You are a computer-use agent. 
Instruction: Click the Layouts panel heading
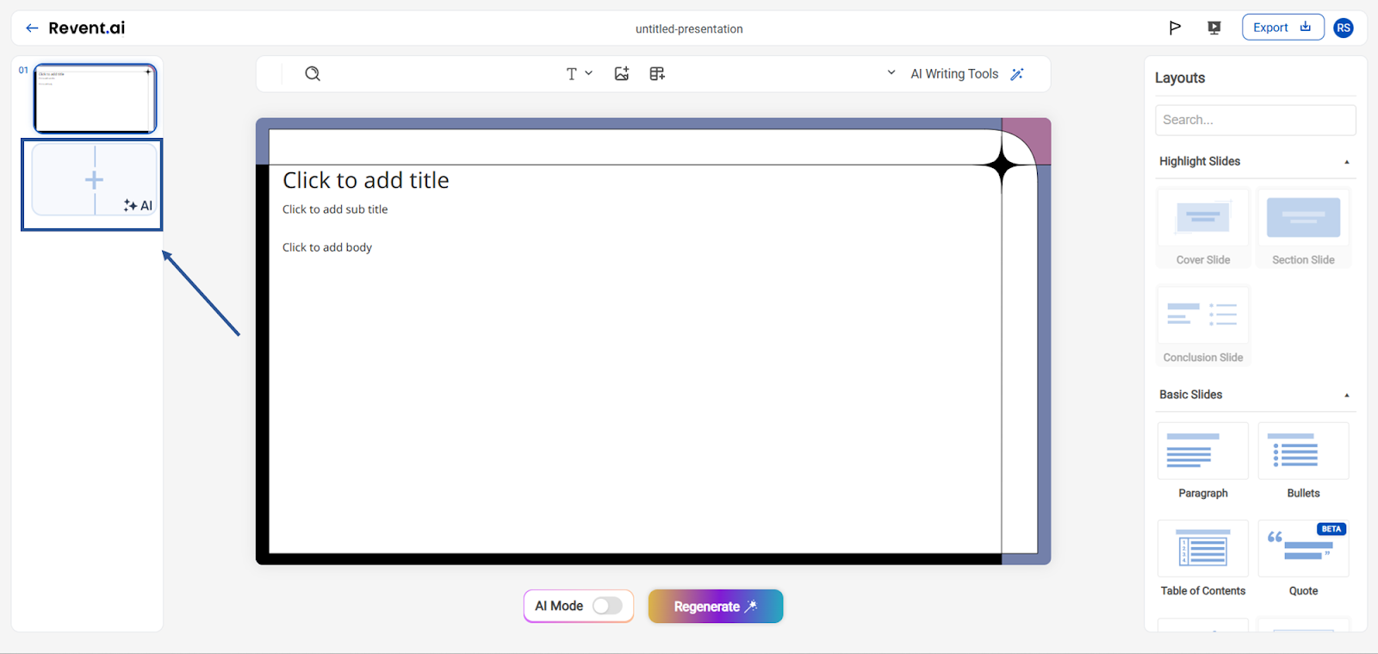pos(1180,78)
